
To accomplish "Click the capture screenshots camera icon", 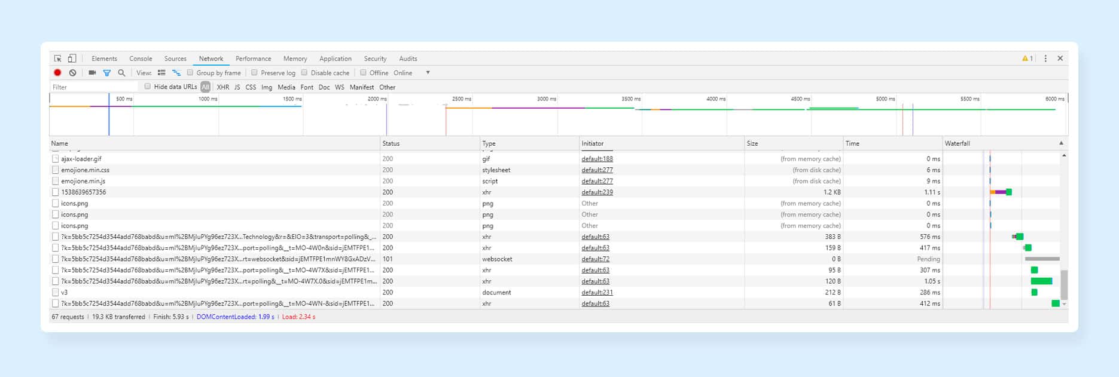I will pyautogui.click(x=92, y=73).
